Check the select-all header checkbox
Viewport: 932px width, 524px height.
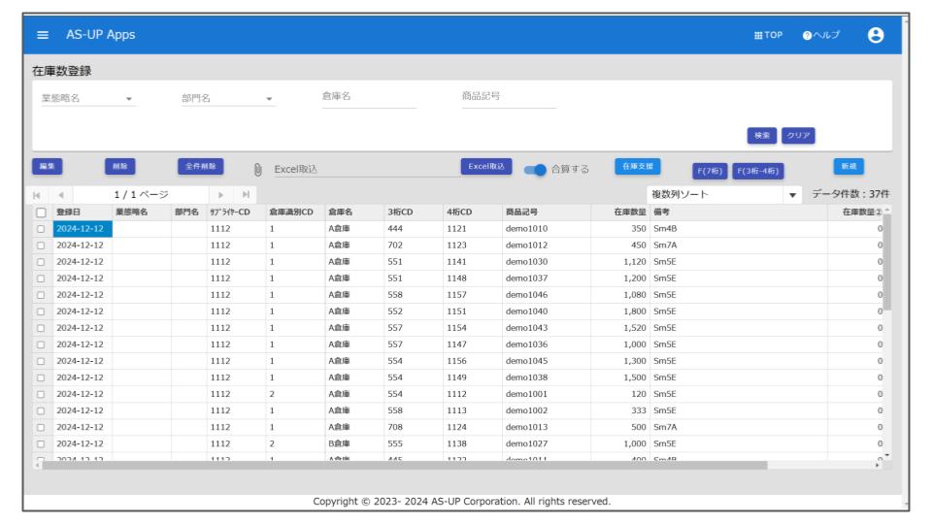click(40, 213)
